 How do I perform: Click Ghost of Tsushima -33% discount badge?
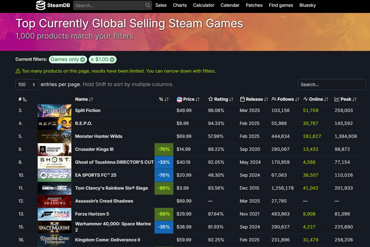(x=164, y=162)
